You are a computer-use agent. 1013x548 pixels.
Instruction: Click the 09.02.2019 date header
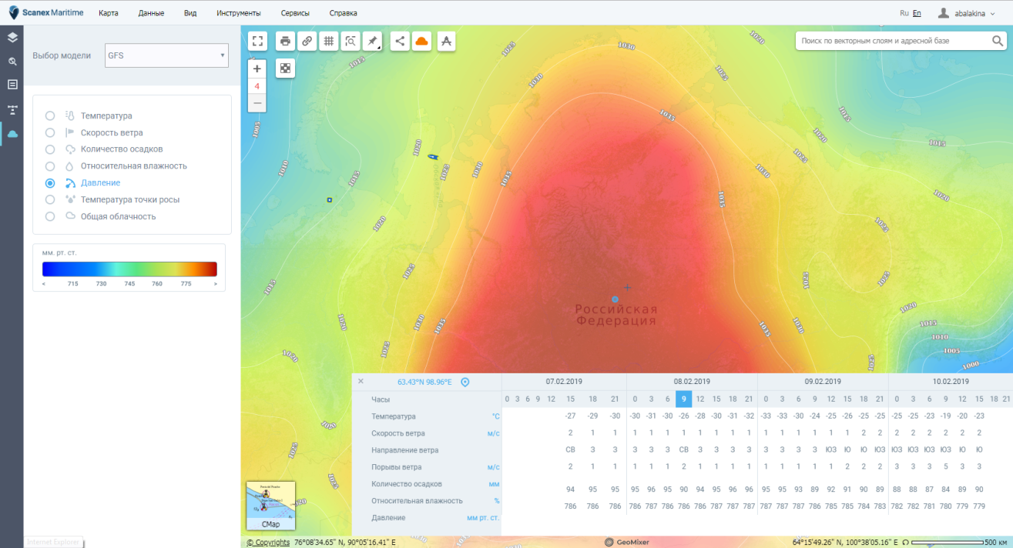[x=823, y=381]
